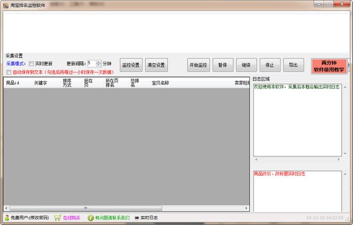Screen dimensions: 353x225
Task: Click the table horizontal scrollbar thumb
Action: point(85,208)
